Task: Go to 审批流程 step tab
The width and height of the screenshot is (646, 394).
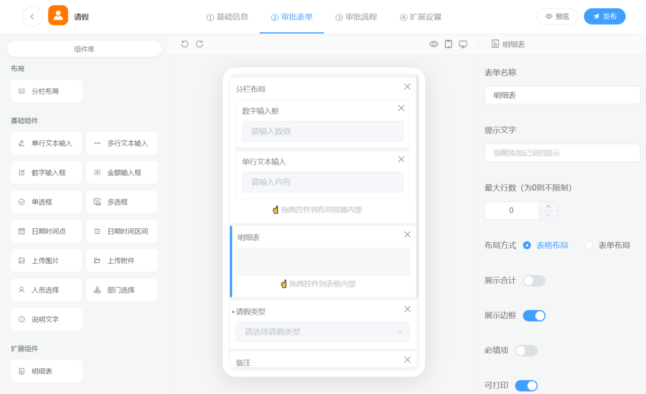Action: coord(356,17)
